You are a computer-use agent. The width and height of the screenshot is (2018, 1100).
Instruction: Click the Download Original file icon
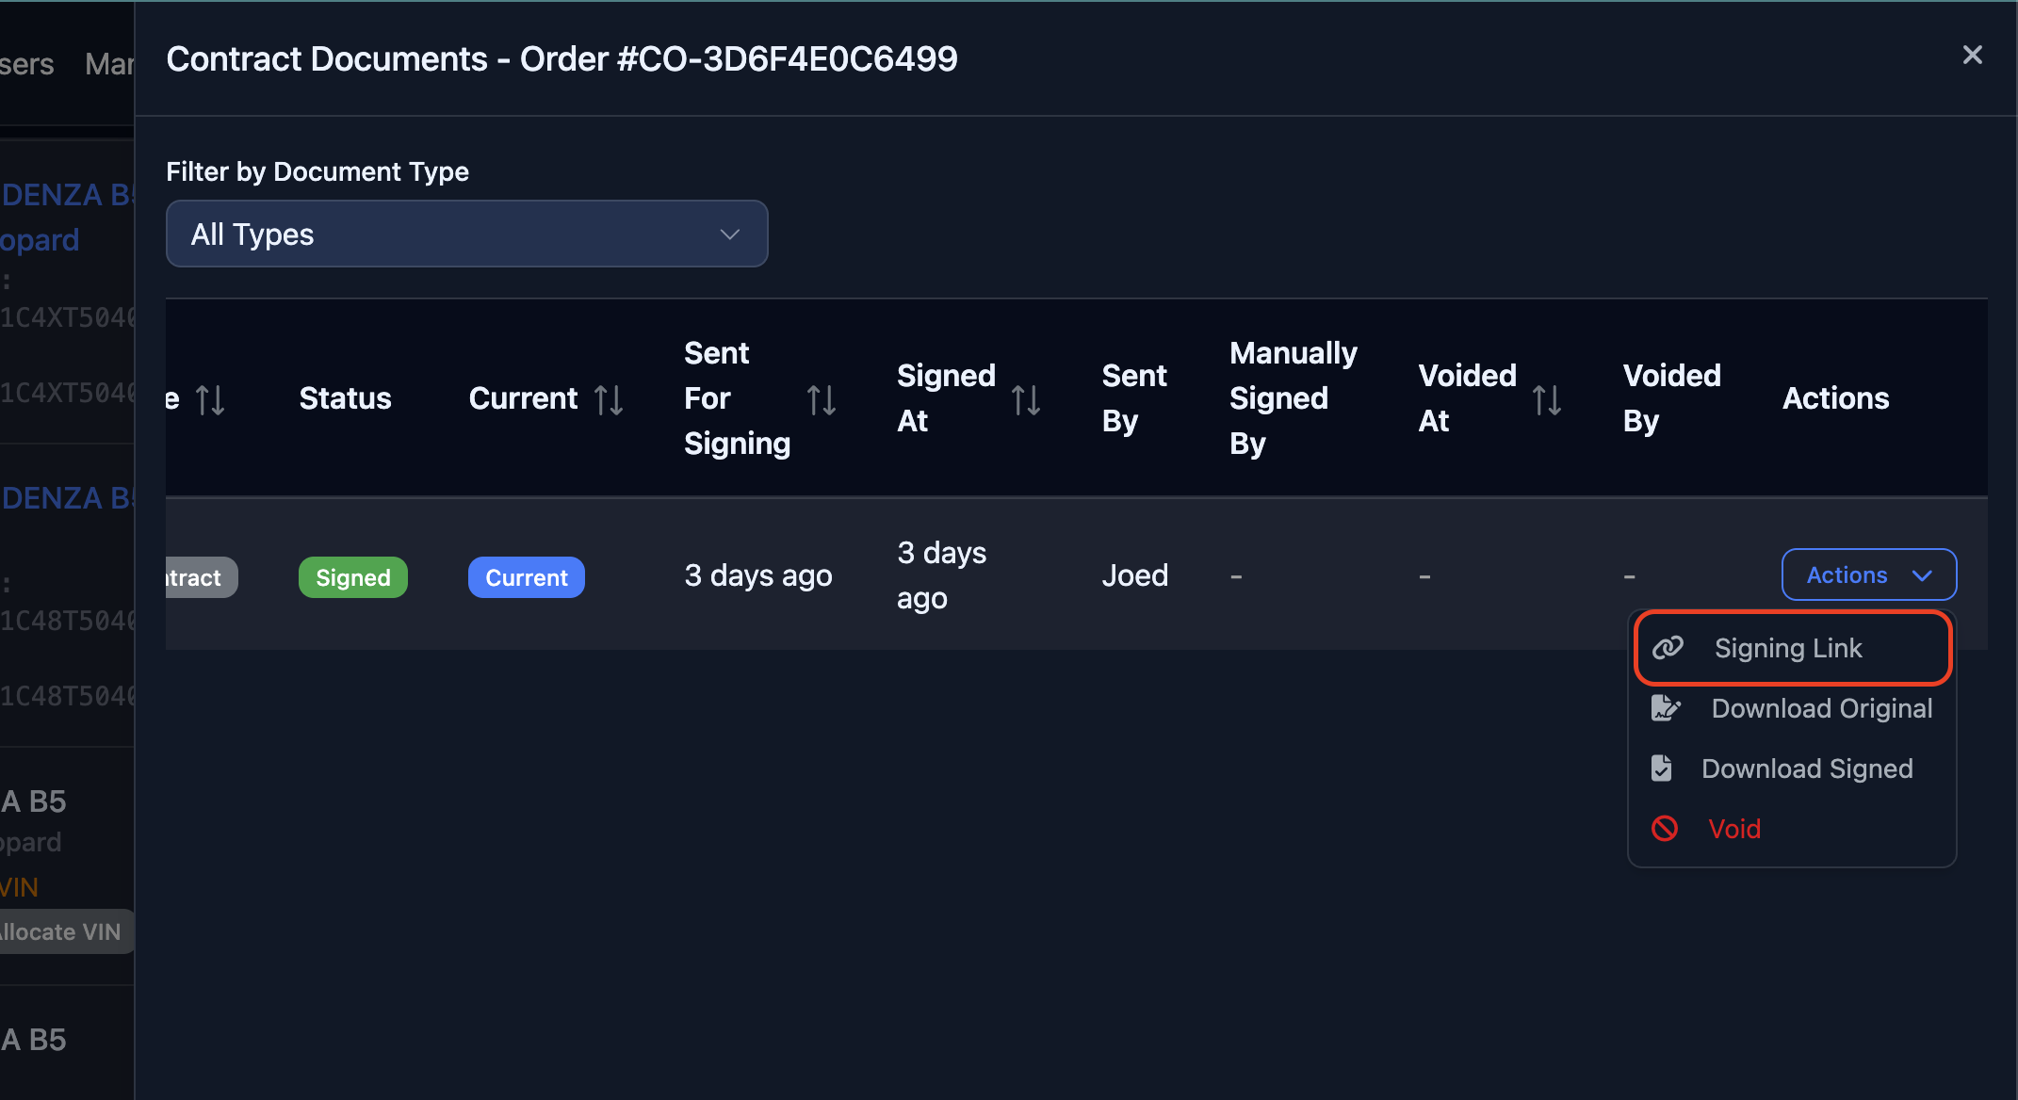click(1665, 708)
